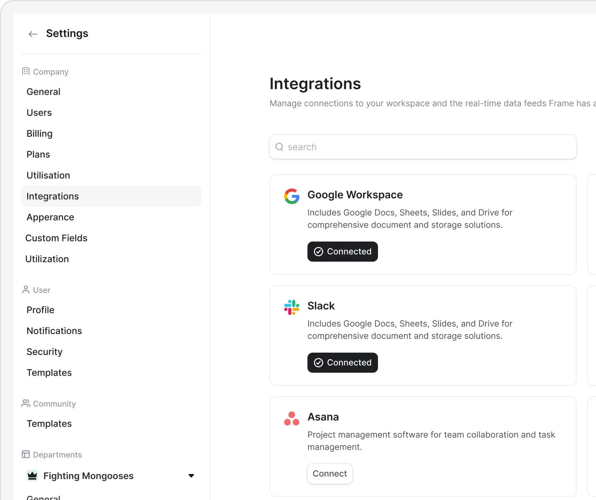The width and height of the screenshot is (596, 500).
Task: Open Notifications under User settings
Action: 54,331
